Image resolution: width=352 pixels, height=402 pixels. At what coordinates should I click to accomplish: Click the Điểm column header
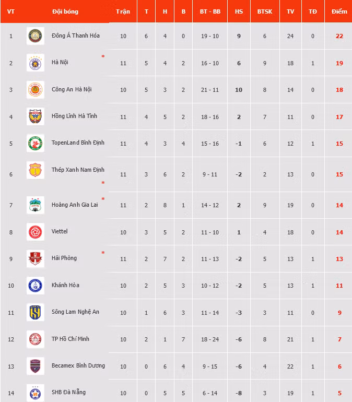(x=339, y=11)
